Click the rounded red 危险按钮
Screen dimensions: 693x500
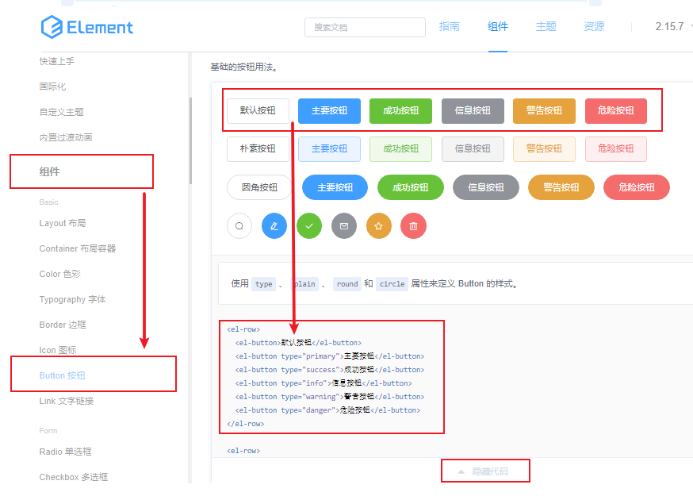point(637,187)
